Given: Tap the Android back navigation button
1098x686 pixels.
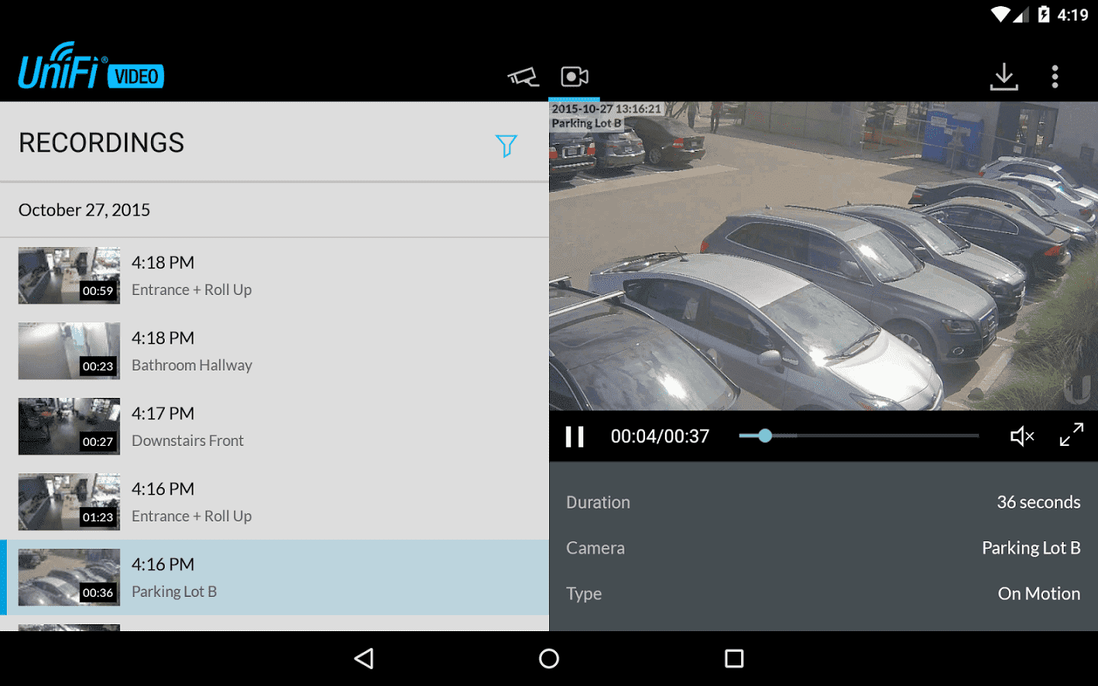Looking at the screenshot, I should coord(364,659).
